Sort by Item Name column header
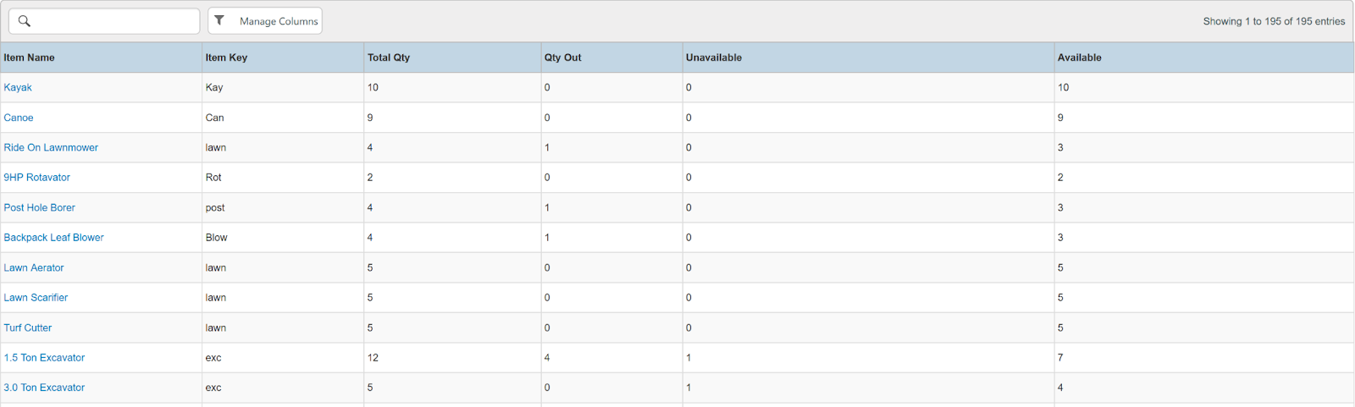The image size is (1355, 407). (x=30, y=58)
